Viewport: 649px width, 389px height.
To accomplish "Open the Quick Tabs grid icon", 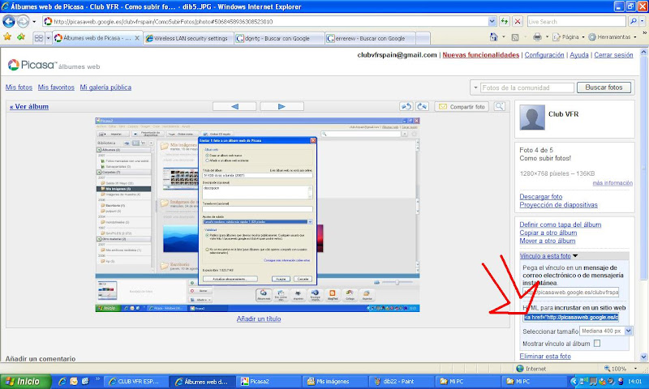I will [38, 38].
